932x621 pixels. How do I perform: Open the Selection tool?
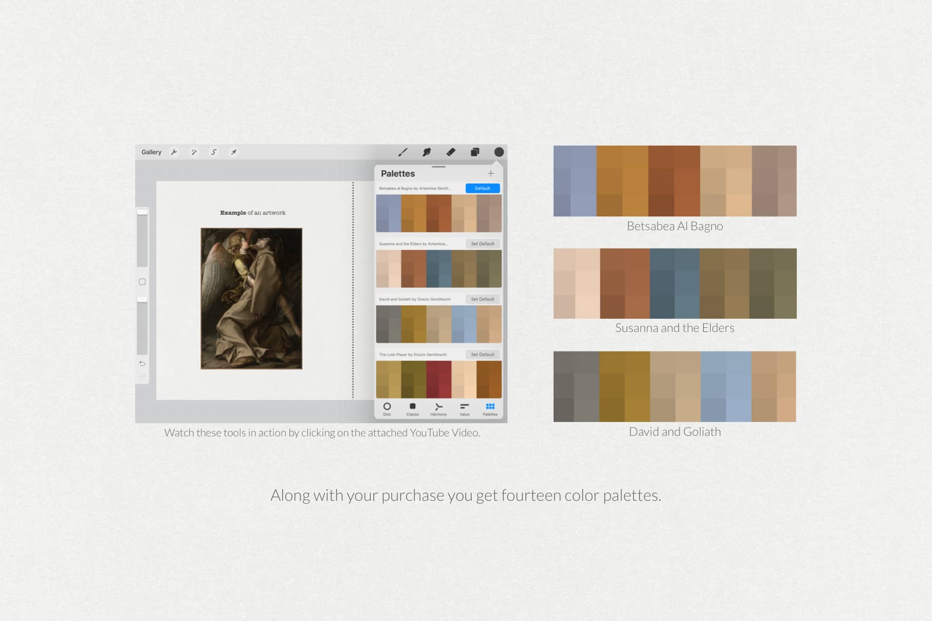(x=214, y=151)
